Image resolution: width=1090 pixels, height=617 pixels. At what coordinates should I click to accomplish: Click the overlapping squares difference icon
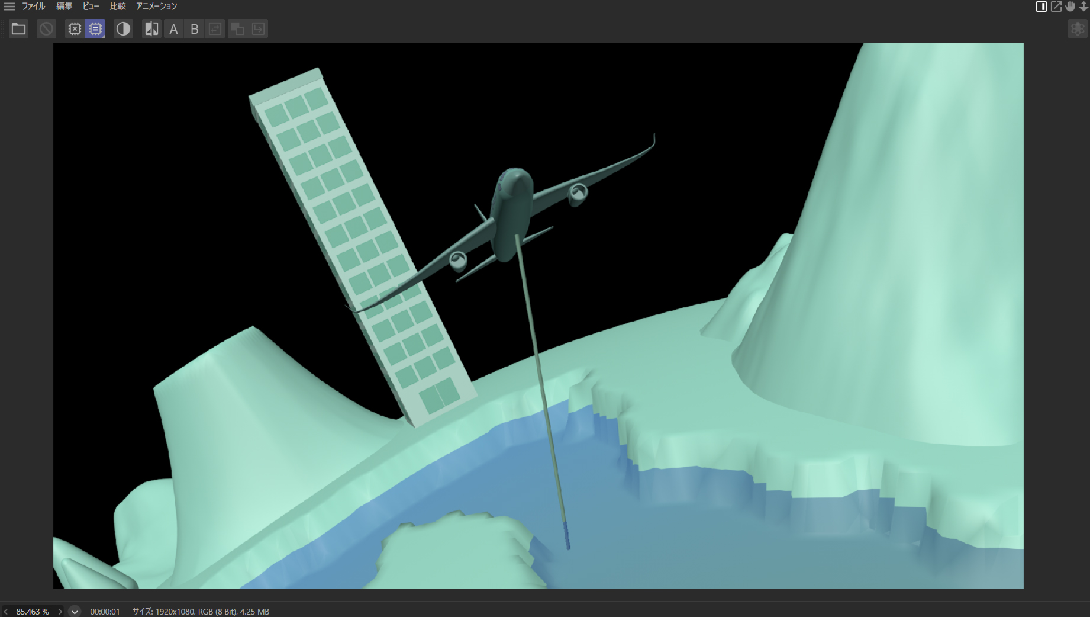click(x=237, y=29)
